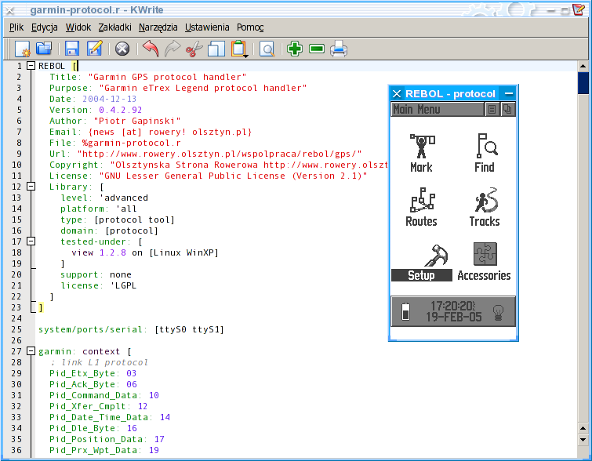Screen dimensions: 592x461
Task: Collapse the Library block fold on line 12
Action: tap(31, 187)
